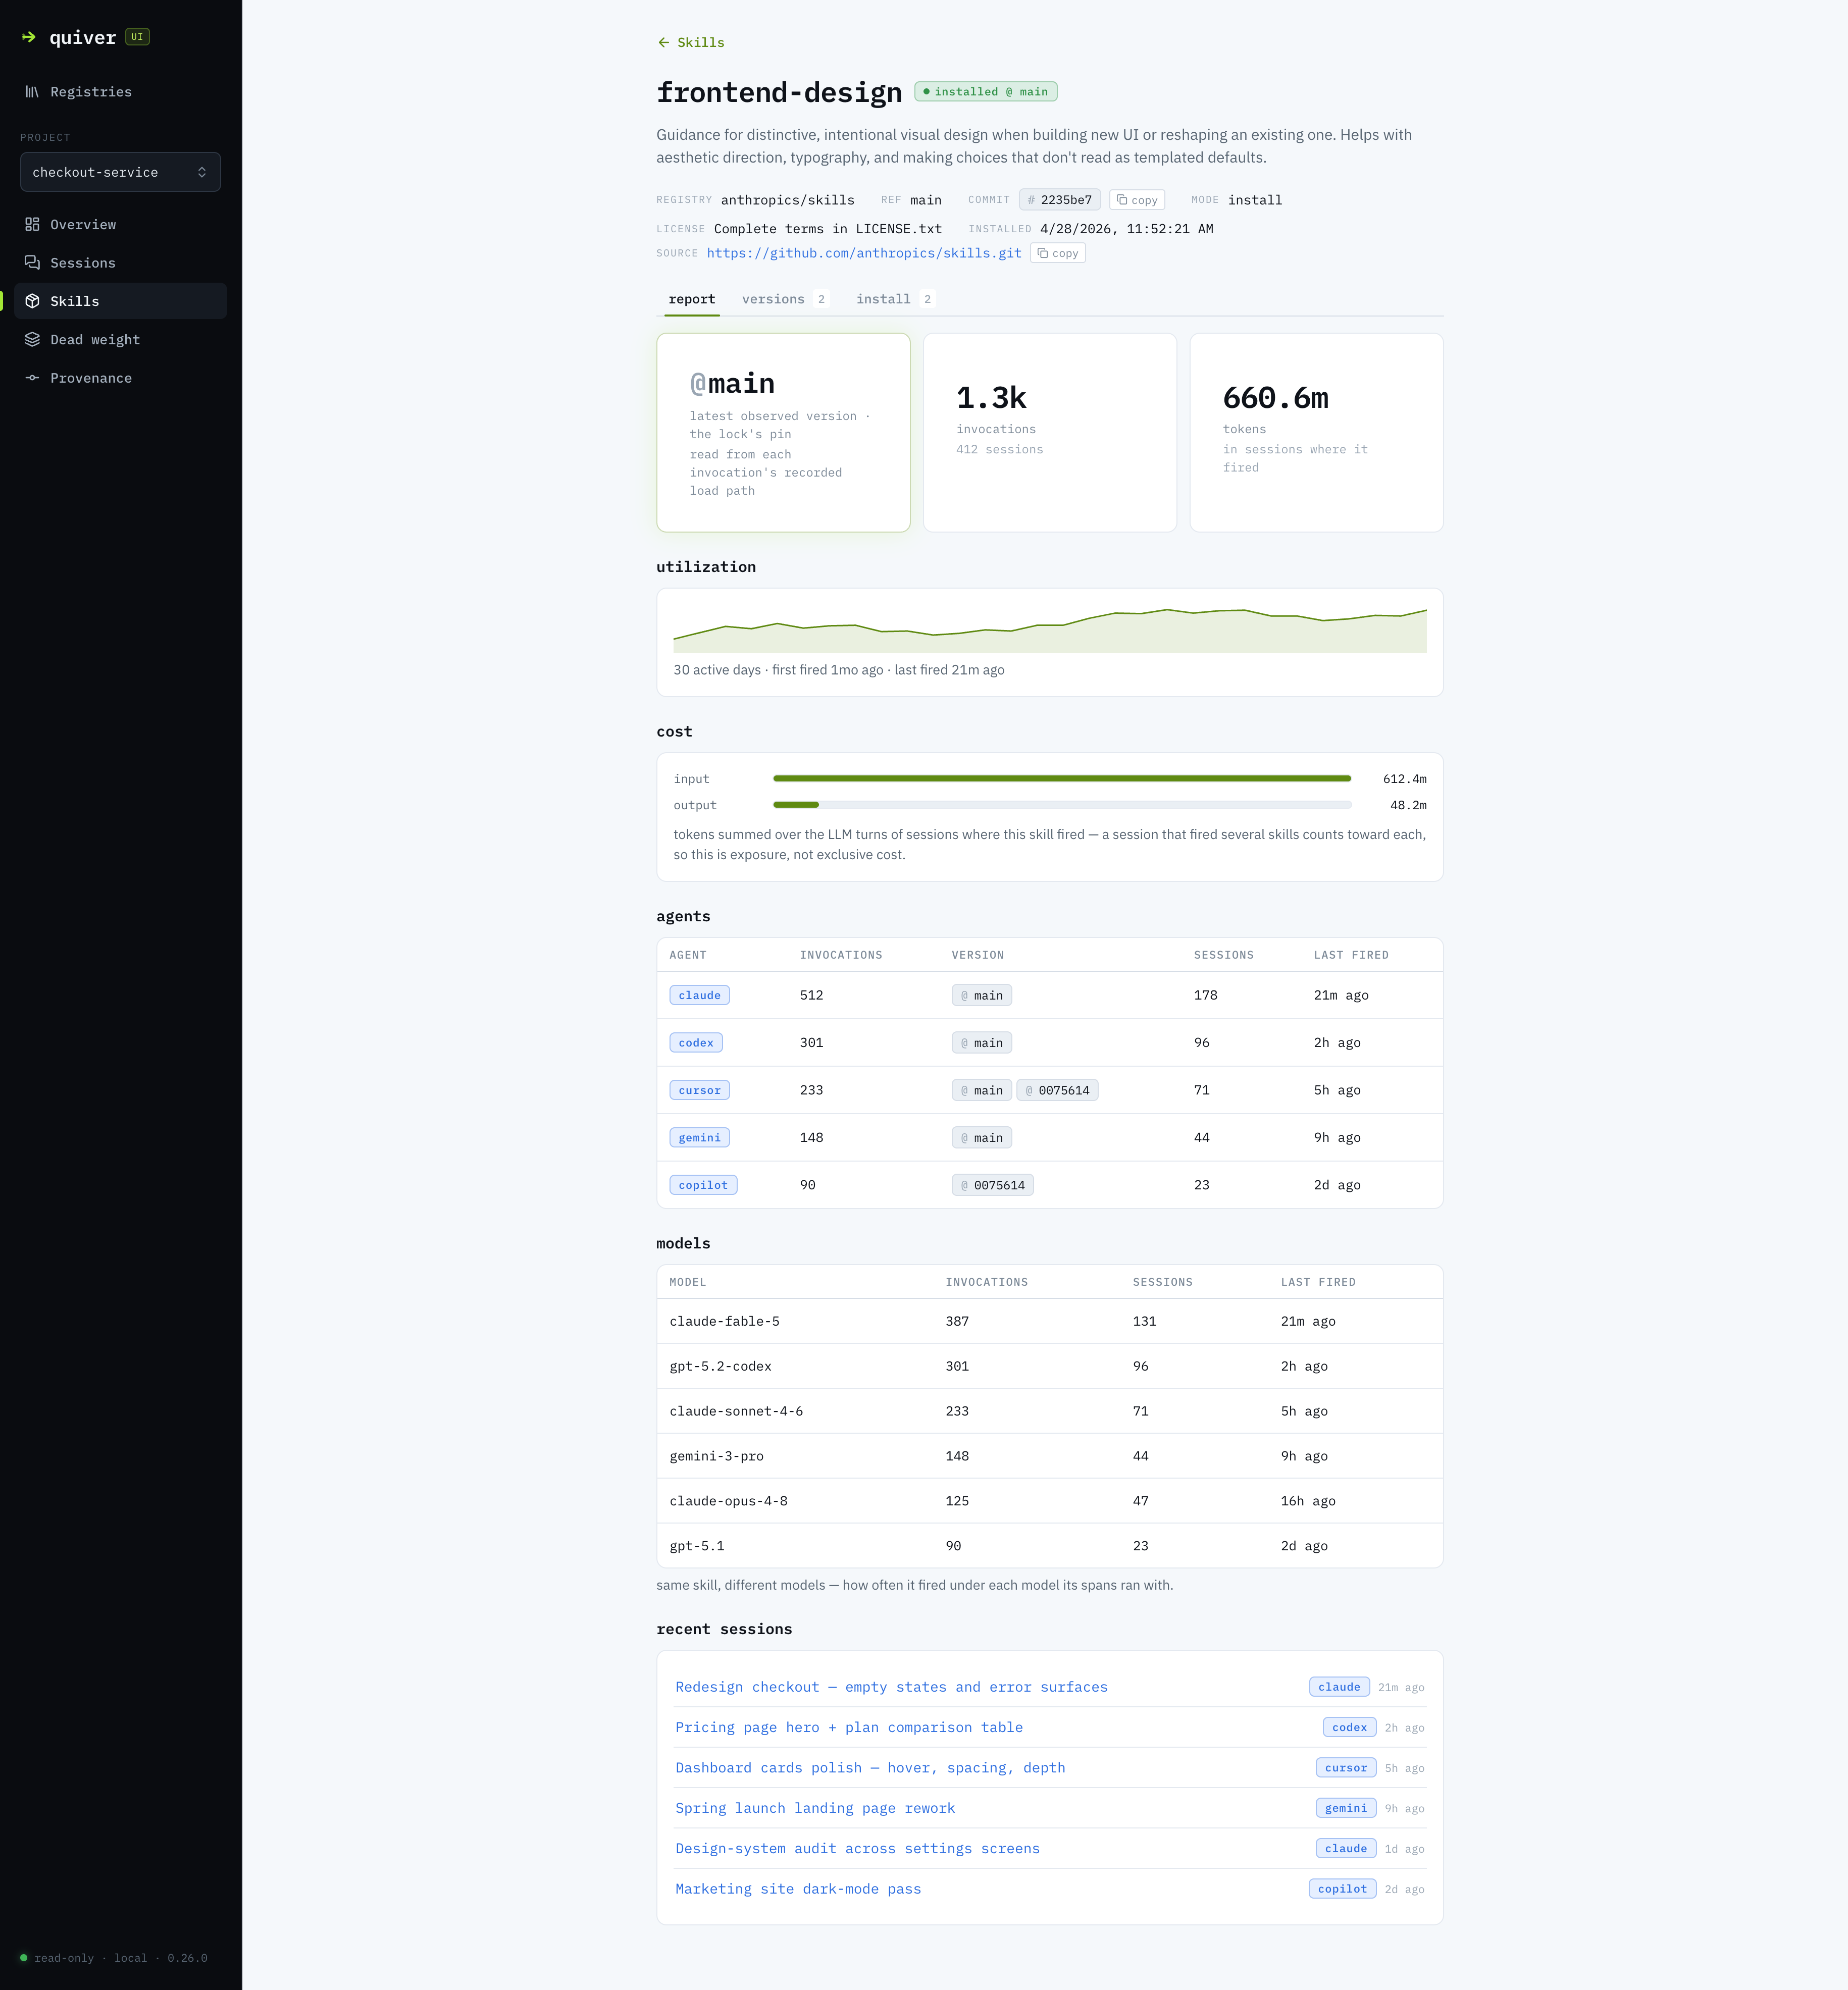This screenshot has width=1848, height=1990.
Task: Open session Marketing site dark-mode pass
Action: [798, 1889]
